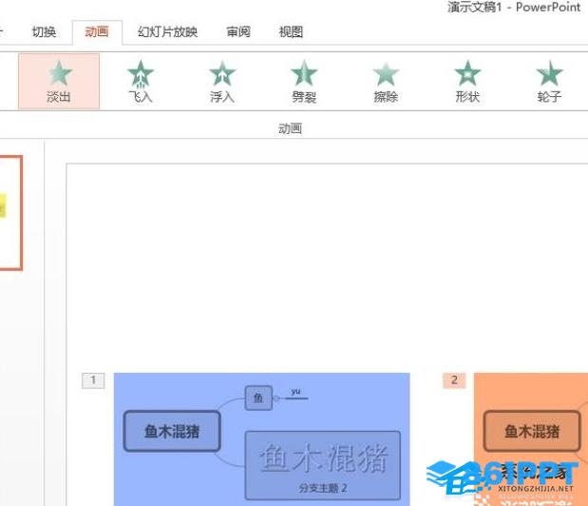
Task: Open the 视图 view tab
Action: point(291,32)
